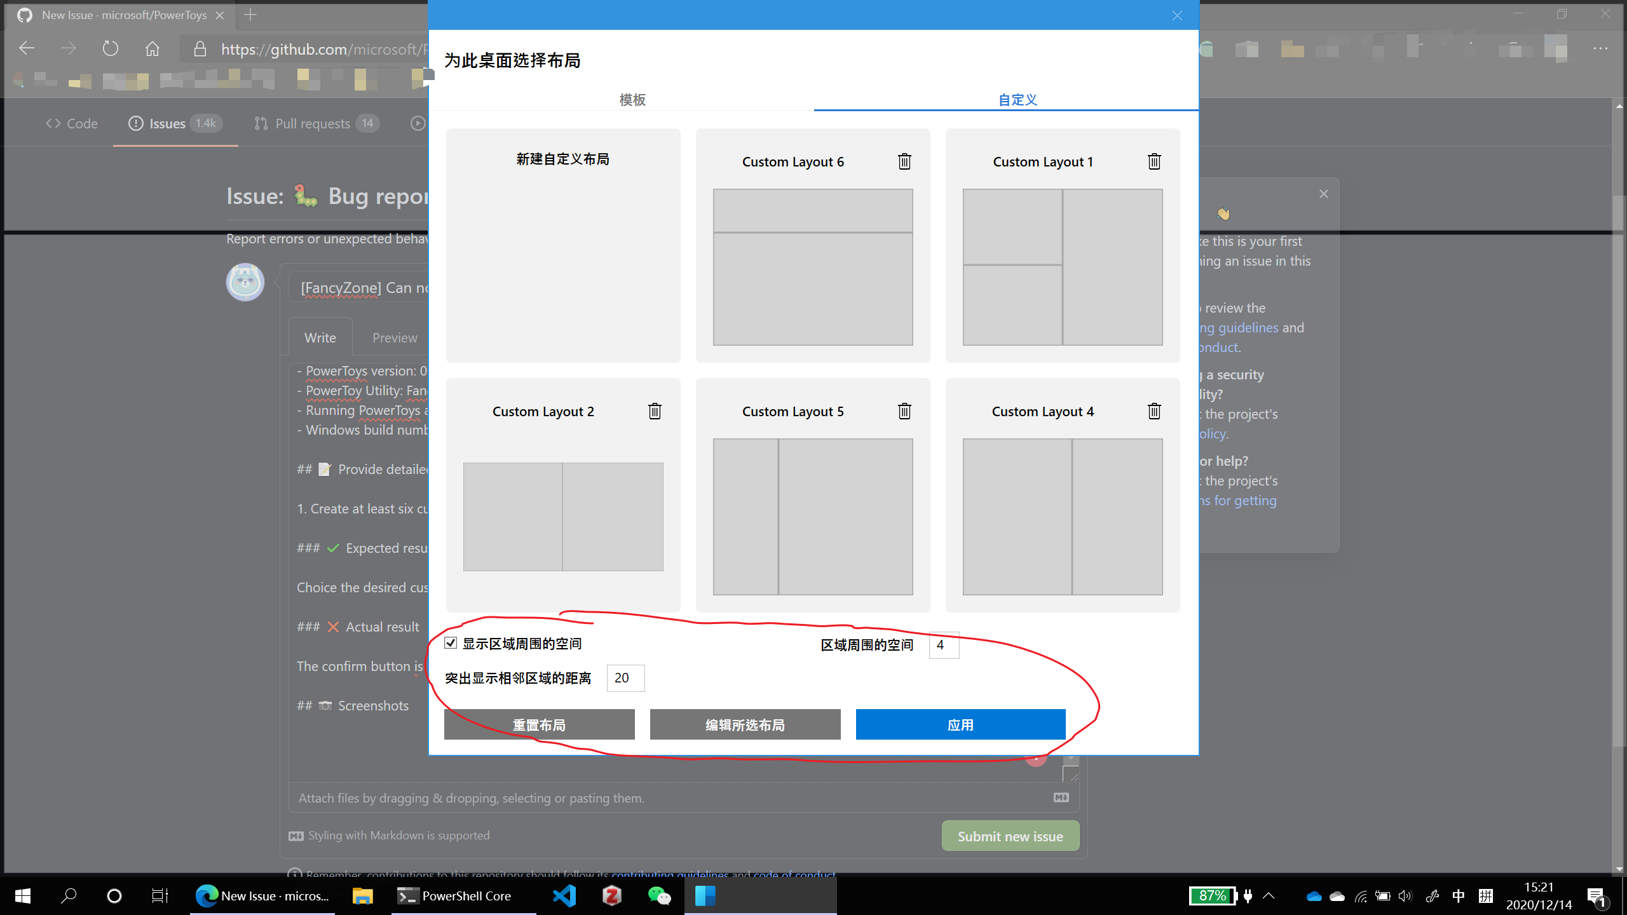The image size is (1627, 915).
Task: Launch Visual Studio Code from the taskbar
Action: [564, 896]
